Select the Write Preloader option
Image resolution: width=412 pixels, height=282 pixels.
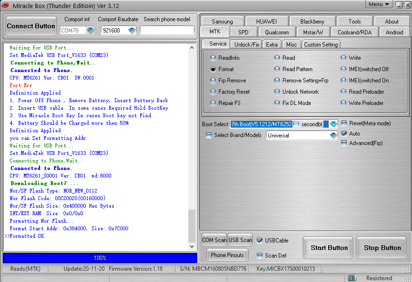[x=343, y=103]
